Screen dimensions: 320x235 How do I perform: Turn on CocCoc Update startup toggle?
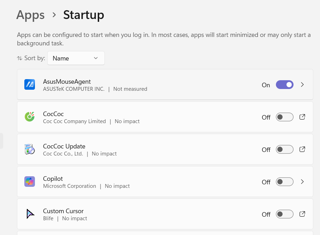point(284,150)
